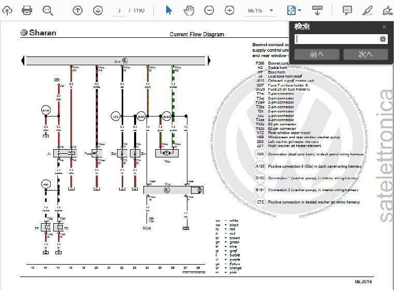Click the search text input field
This screenshot has height=290, width=394.
[337, 39]
